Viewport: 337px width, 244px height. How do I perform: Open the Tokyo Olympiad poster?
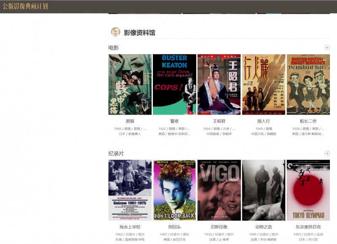coord(308,190)
